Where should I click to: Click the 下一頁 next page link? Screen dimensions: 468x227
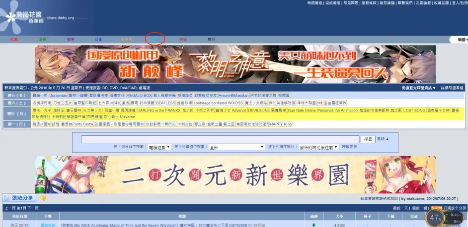tap(33, 208)
